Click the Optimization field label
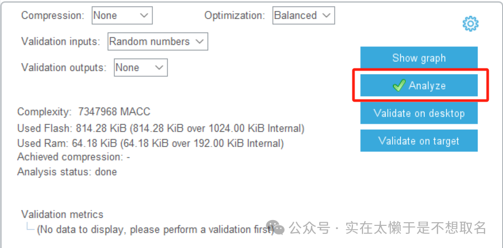The image size is (503, 248). click(235, 15)
